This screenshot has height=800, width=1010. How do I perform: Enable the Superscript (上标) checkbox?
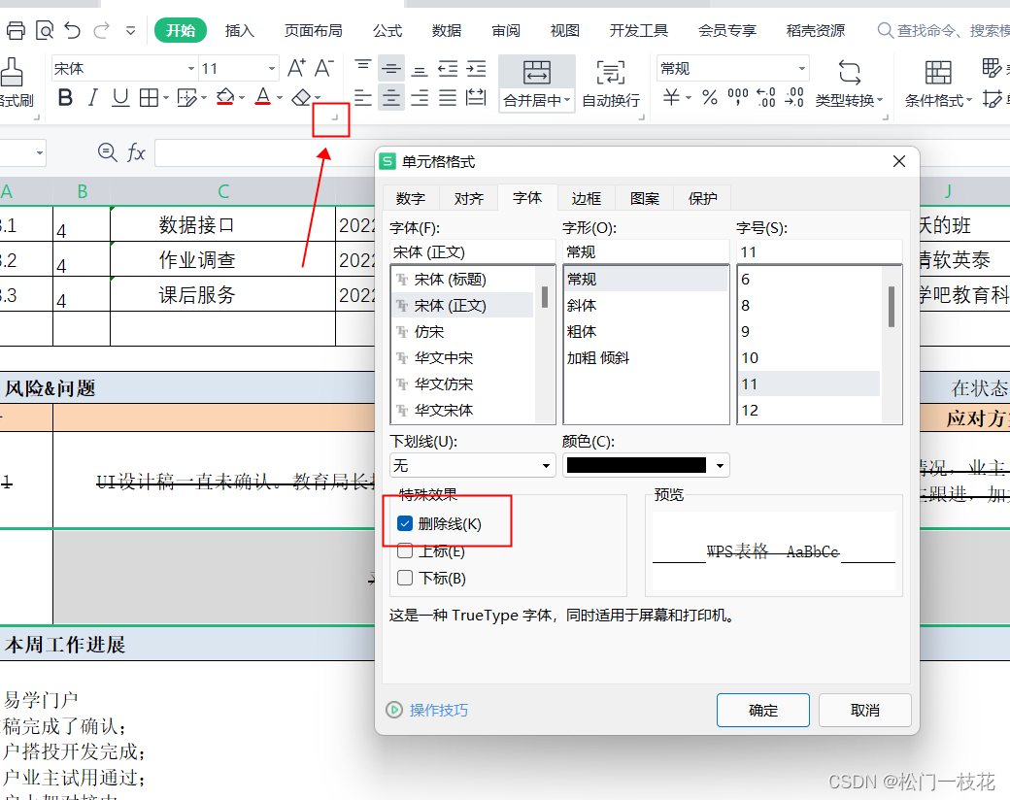point(405,550)
